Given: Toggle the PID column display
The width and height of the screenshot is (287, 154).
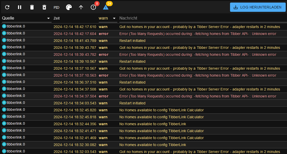Looking at the screenshot, I should point(56,7).
